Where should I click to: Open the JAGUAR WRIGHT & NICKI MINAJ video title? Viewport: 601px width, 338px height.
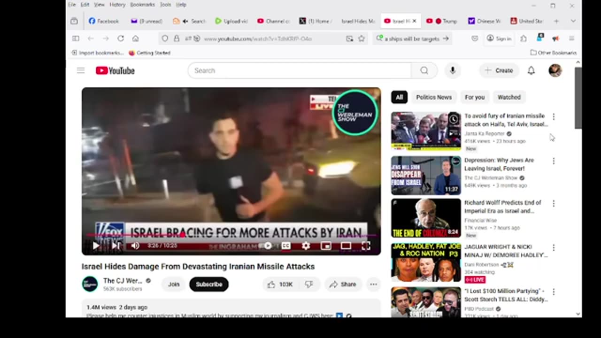tap(506, 251)
